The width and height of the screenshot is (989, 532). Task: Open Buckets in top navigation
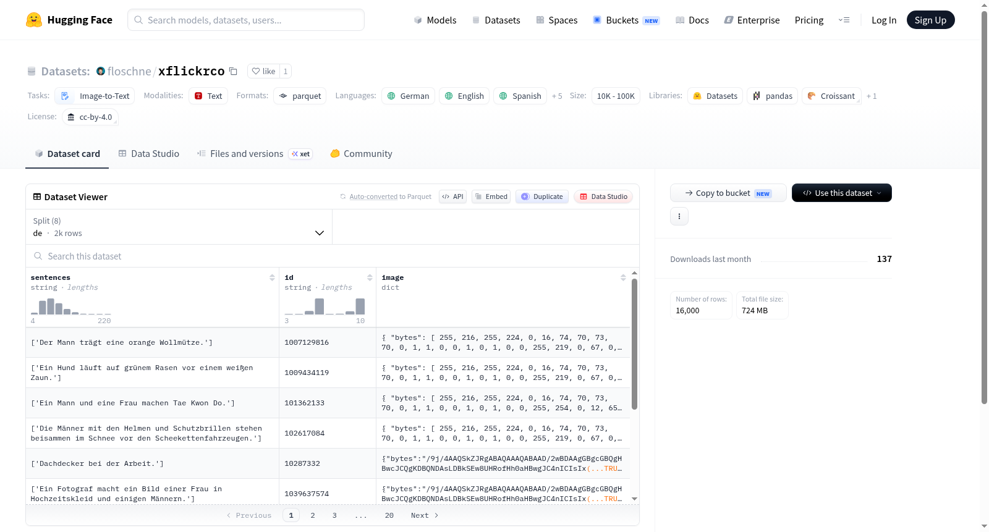click(x=626, y=20)
